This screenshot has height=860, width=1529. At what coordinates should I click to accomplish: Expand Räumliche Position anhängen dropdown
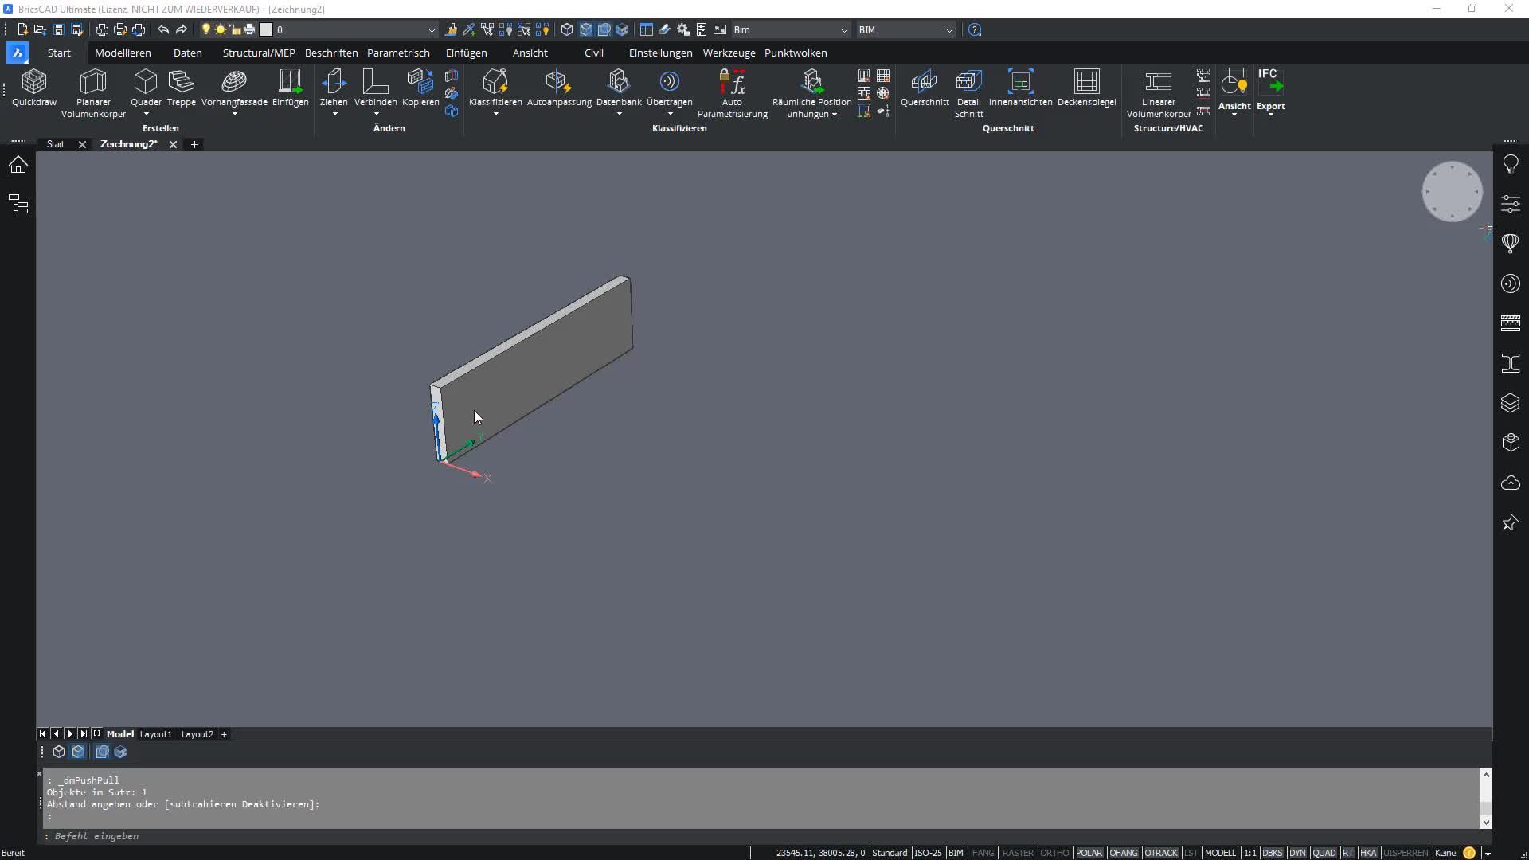tap(834, 115)
